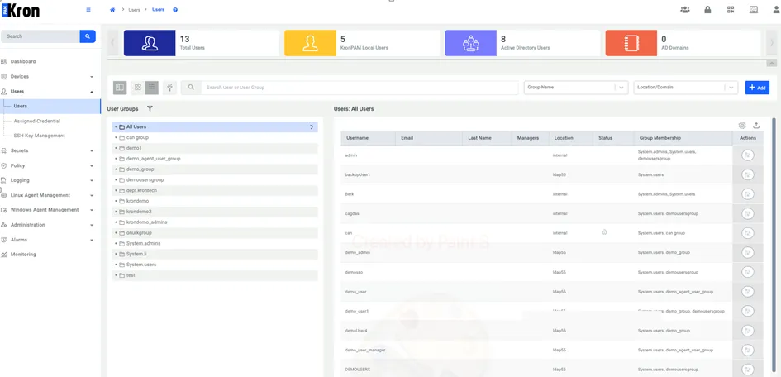Viewport: 781px width, 377px height.
Task: Open table settings gear icon
Action: point(742,126)
